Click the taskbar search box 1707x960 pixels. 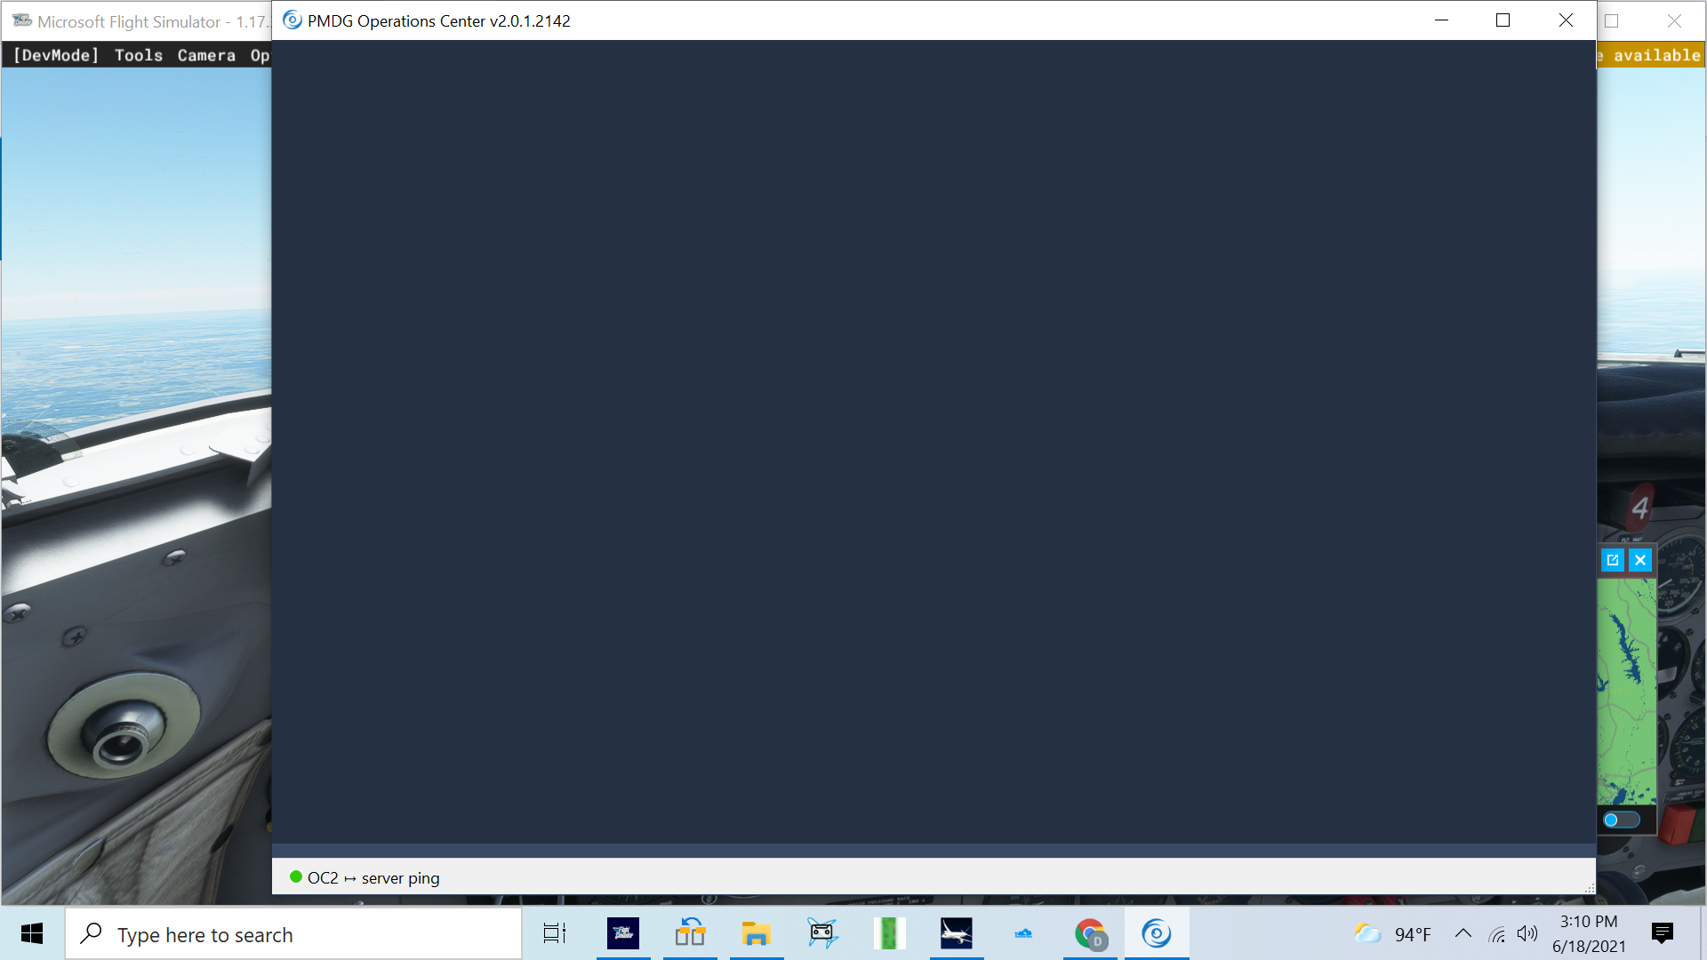tap(293, 934)
